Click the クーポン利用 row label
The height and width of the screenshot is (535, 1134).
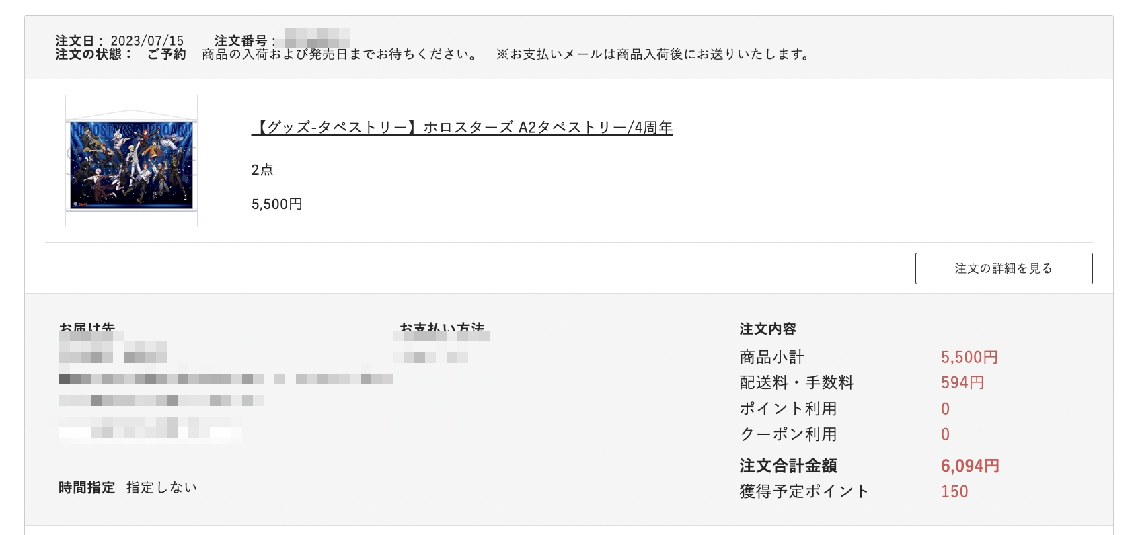(x=788, y=434)
